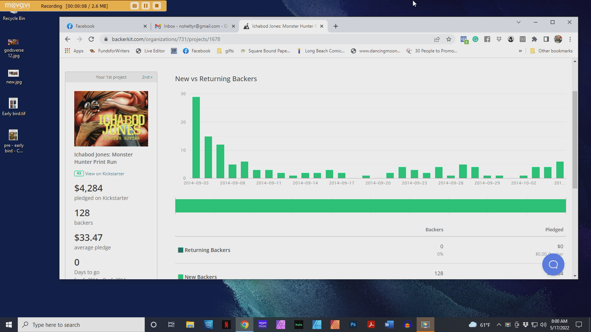Open the Chrome extensions puzzle menu
Screen dimensions: 591x332
click(x=534, y=39)
